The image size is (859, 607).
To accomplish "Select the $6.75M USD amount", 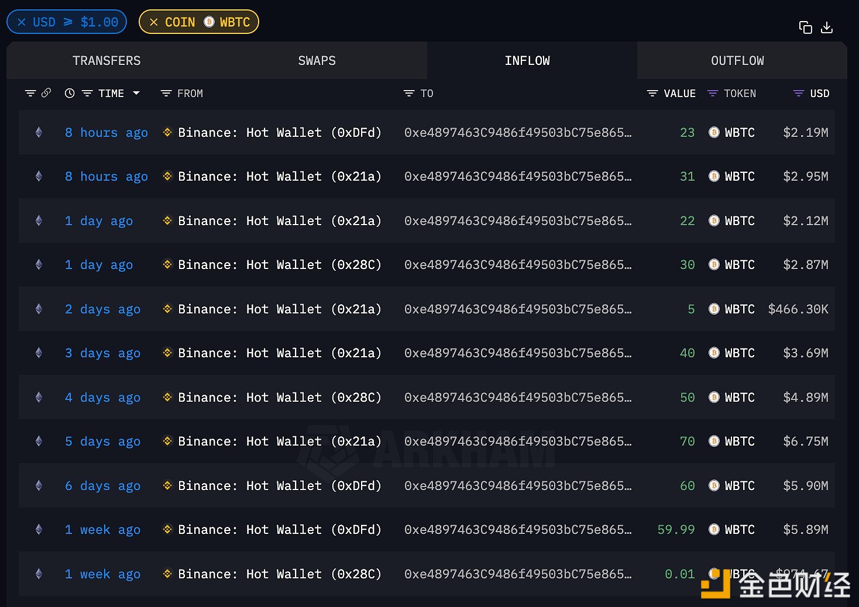I will pyautogui.click(x=806, y=442).
